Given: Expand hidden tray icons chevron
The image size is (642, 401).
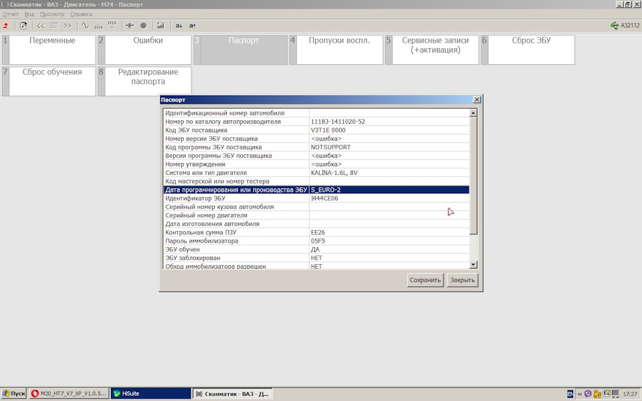Looking at the screenshot, I should [580, 394].
